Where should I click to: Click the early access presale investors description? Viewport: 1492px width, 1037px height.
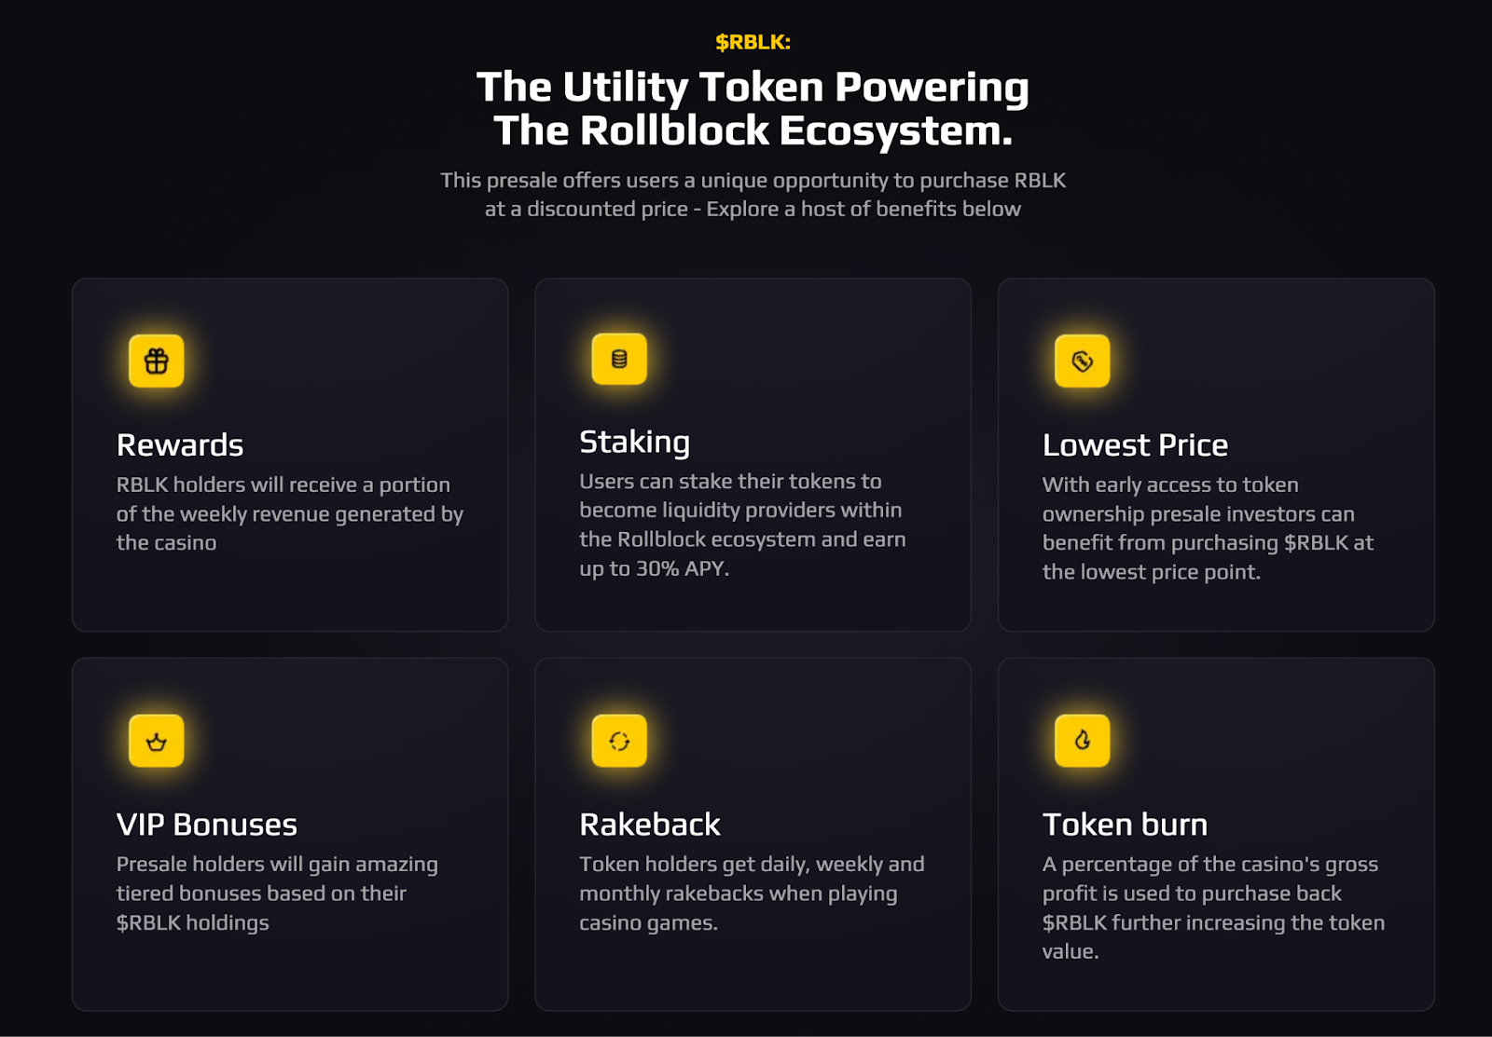1208,528
